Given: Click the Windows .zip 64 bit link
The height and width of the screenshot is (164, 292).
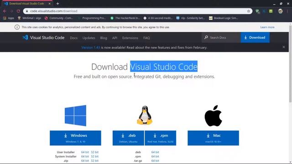Looking at the screenshot, I should coord(85,161).
